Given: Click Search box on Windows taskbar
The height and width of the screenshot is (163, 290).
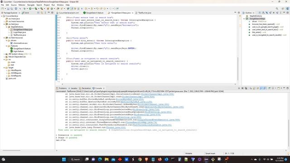Looking at the screenshot, I should [x=75, y=159].
